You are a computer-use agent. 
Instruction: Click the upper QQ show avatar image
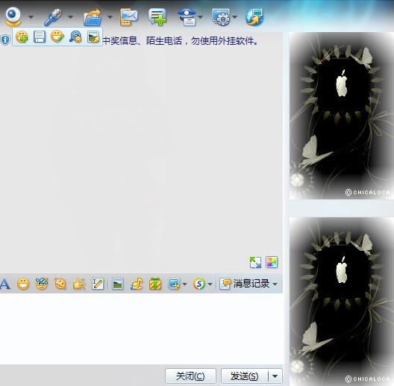click(342, 116)
